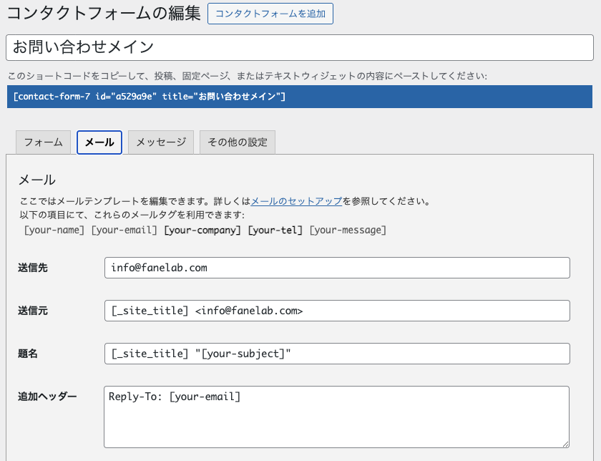Open the メールのセットアップ link
601x461 pixels.
(x=296, y=201)
